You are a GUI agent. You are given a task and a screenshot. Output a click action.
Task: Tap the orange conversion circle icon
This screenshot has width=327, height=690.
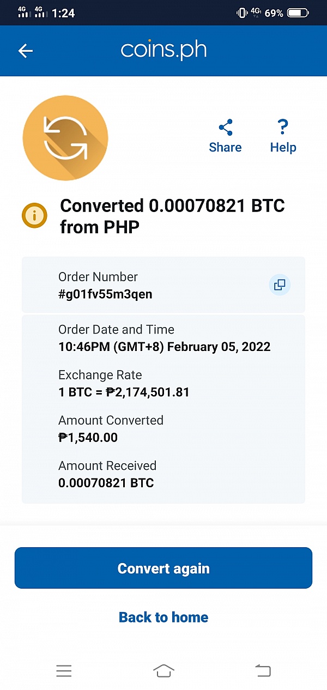65,137
